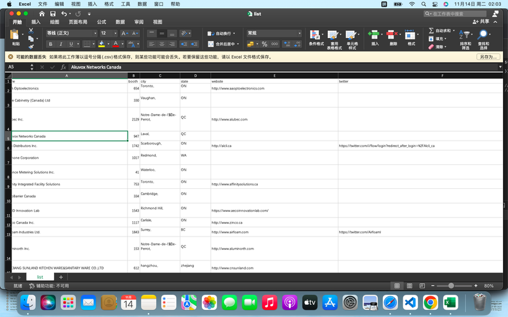Adjust the zoom slider in status bar
The width and height of the screenshot is (508, 317).
point(451,286)
